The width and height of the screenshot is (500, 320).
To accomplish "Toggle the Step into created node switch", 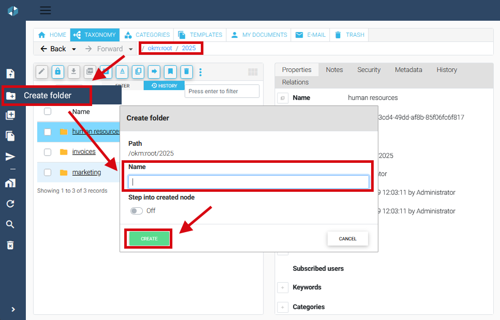I will point(137,211).
